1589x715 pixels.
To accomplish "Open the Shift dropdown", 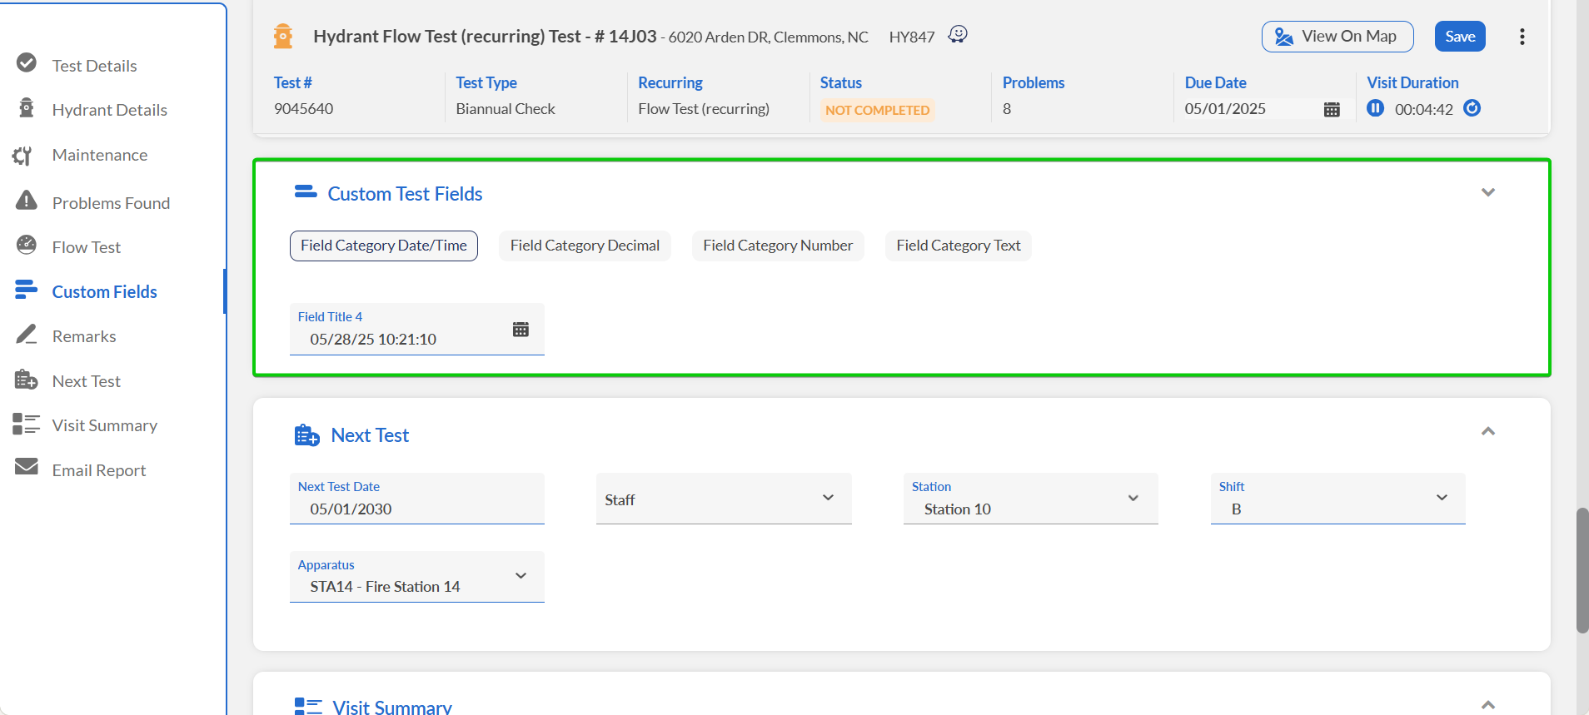I will pos(1337,499).
